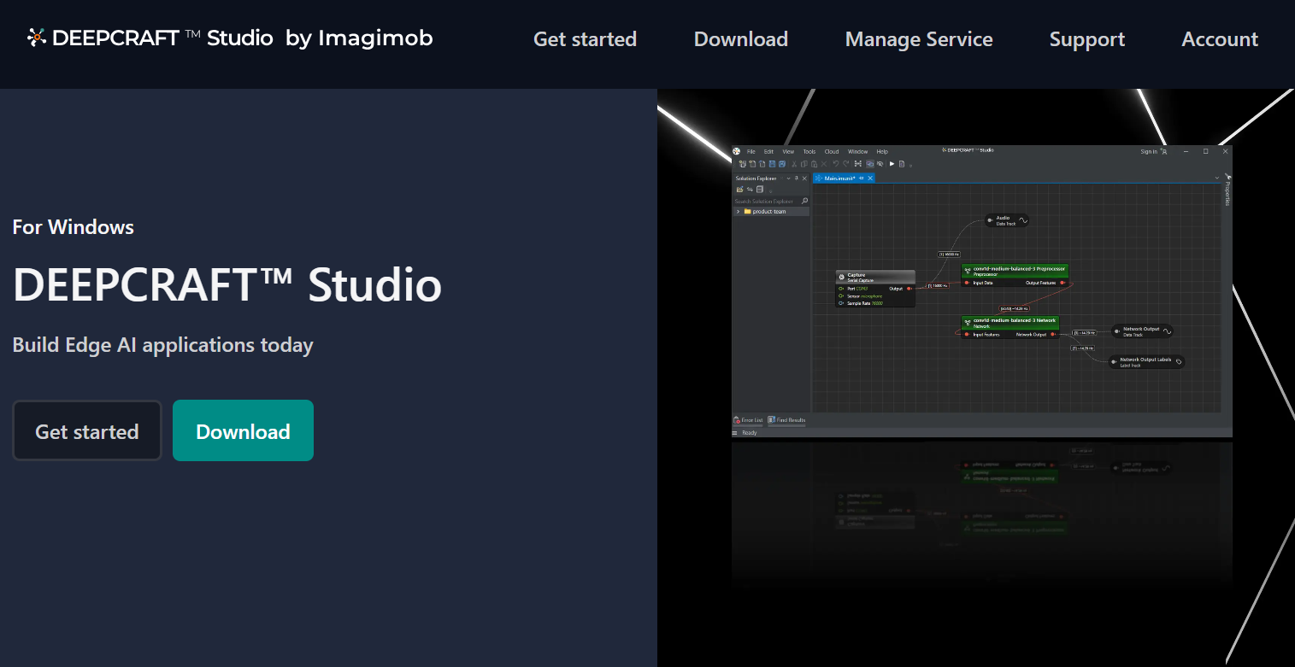Click the 'DEEPCRAFT™ Studio' large heading
Screen dimensions: 1295x667
(x=227, y=285)
